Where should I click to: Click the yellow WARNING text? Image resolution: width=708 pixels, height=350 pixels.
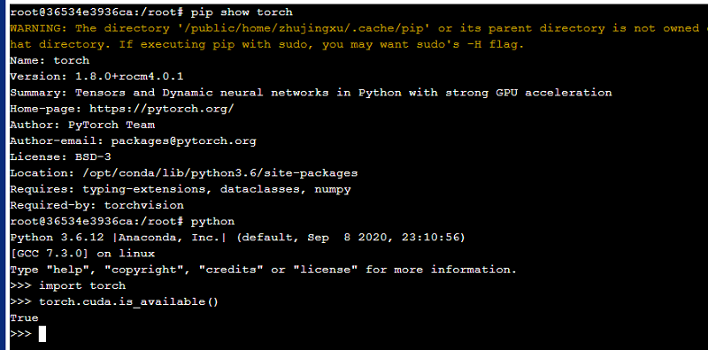pyautogui.click(x=38, y=28)
